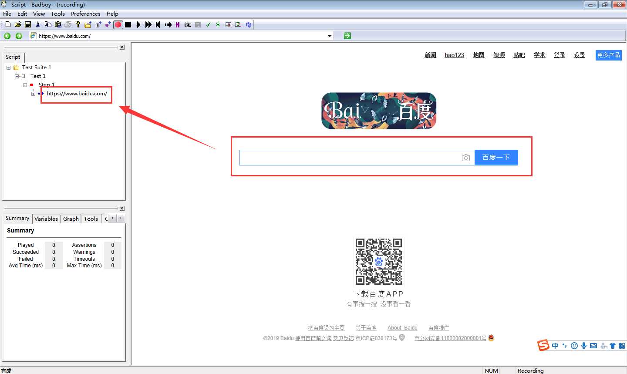Toggle the red Record button

point(118,24)
